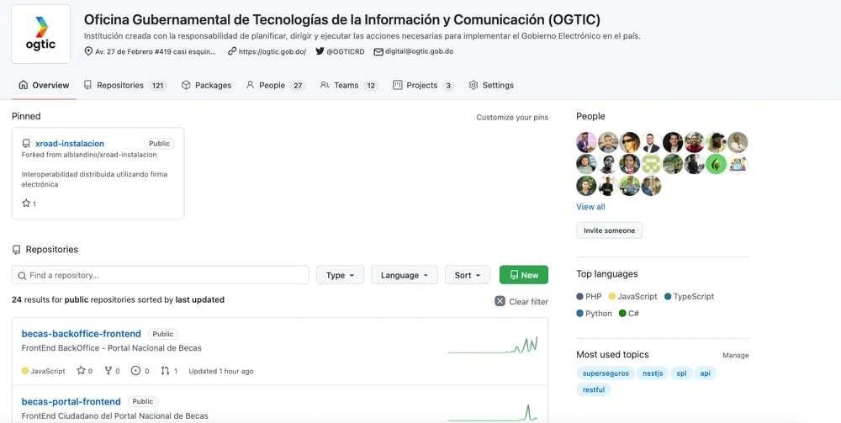Click Invite someone button
The image size is (841, 423).
609,230
